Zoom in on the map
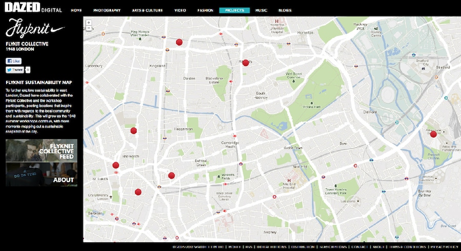This screenshot has width=461, height=251. click(x=89, y=22)
